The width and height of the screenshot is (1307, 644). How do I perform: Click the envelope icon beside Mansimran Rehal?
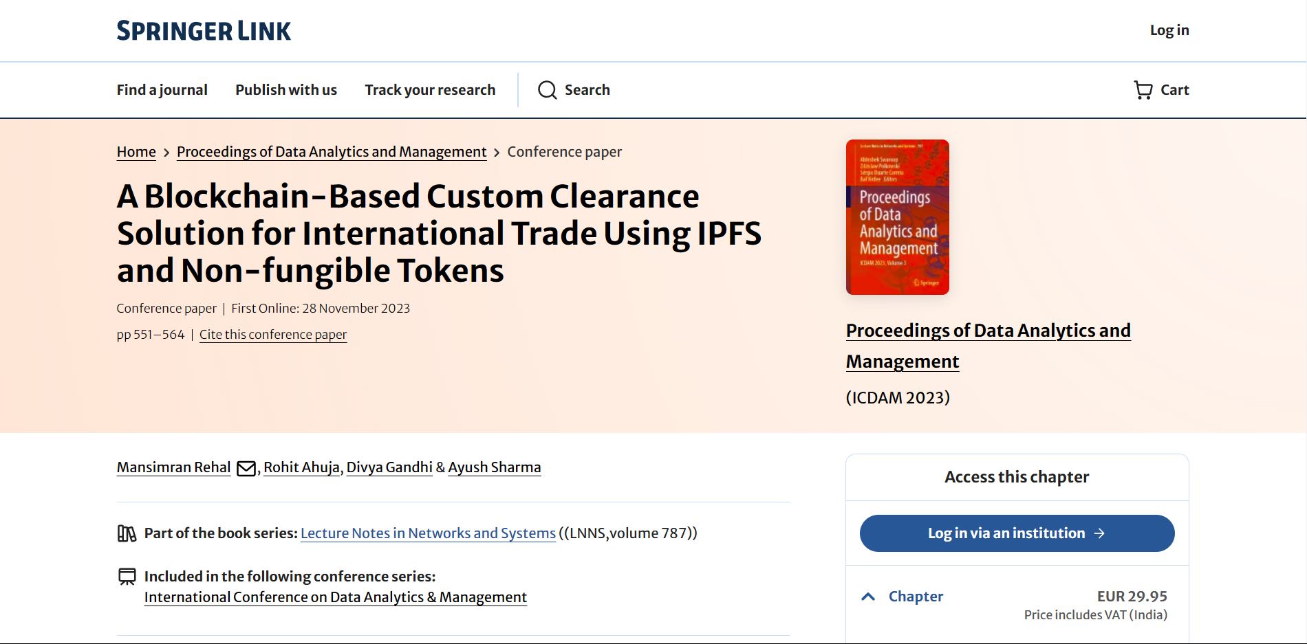(246, 469)
